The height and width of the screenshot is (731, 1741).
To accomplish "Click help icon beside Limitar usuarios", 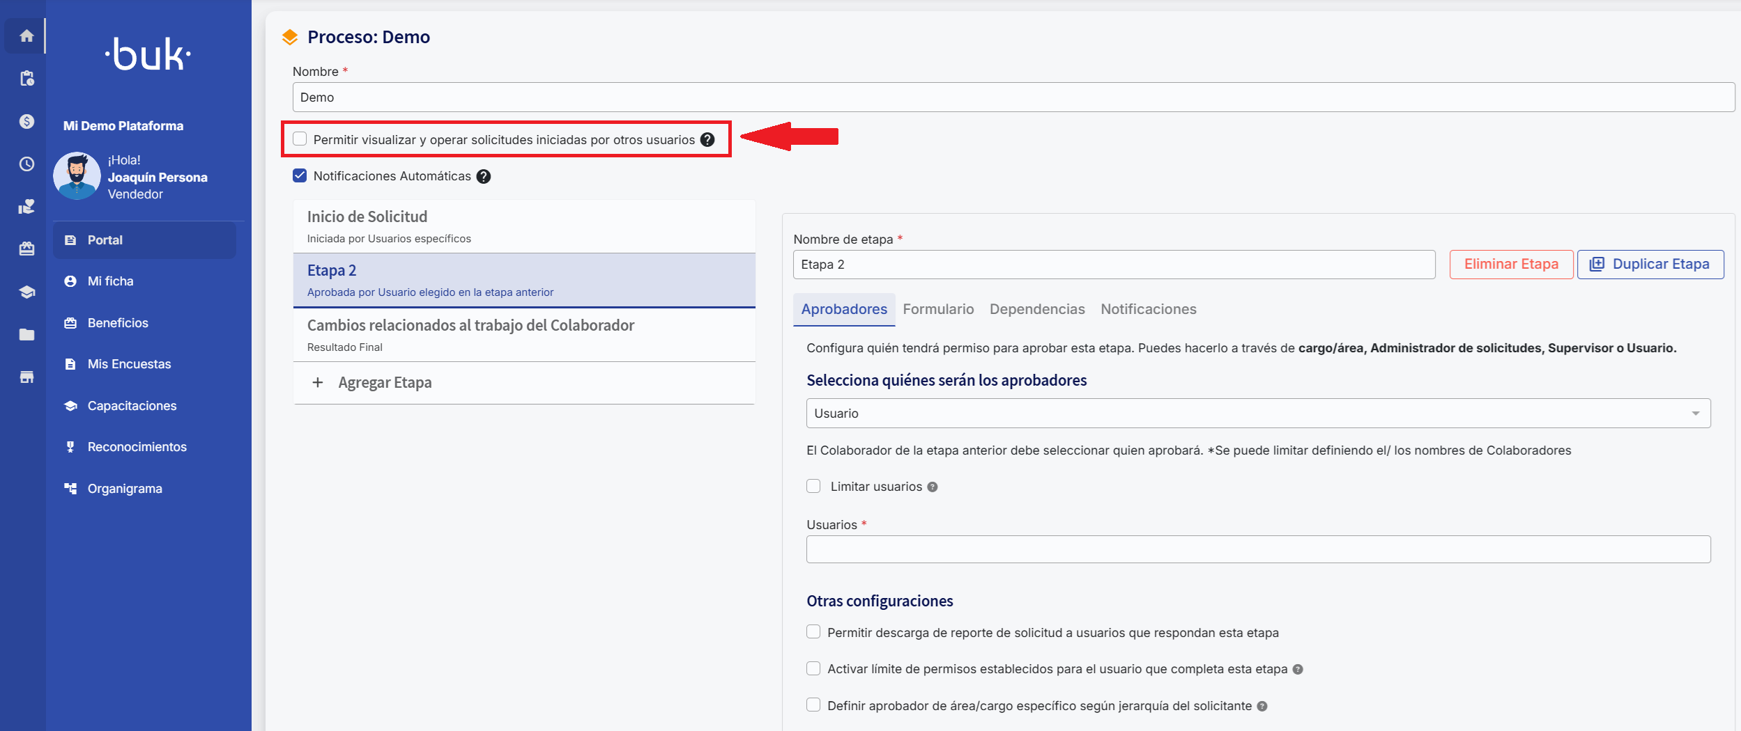I will [x=933, y=487].
